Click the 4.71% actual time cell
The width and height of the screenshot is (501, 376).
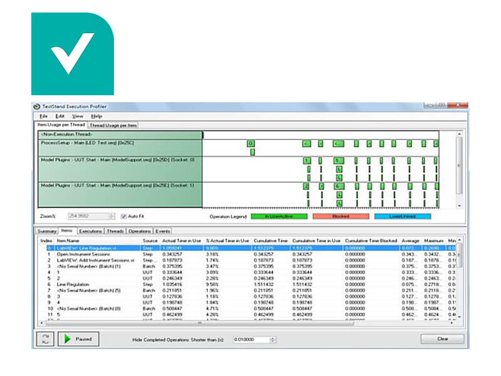coord(212,308)
